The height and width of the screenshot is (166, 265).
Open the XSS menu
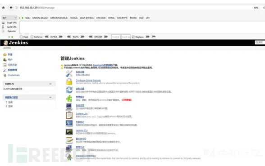142,18
